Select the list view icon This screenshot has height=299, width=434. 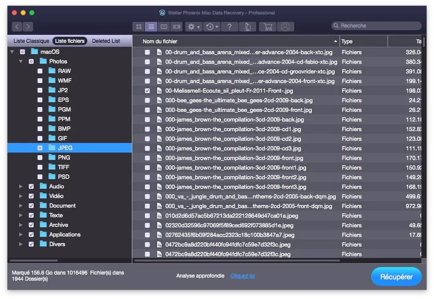point(151,27)
